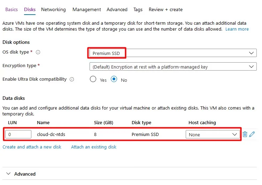Select No for Ultra Disk compatibility
The width and height of the screenshot is (262, 185).
coord(114,79)
